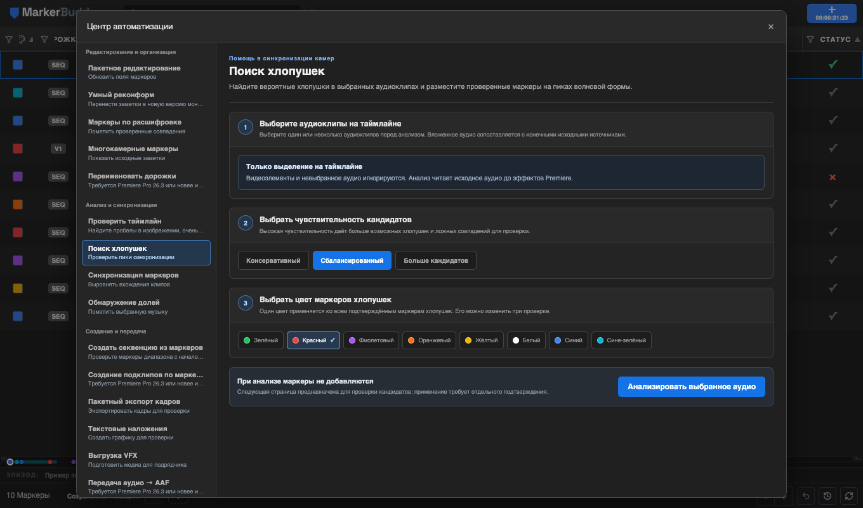The width and height of the screenshot is (863, 508).
Task: Select Переименовать дорожки in the sidebar
Action: pos(146,180)
